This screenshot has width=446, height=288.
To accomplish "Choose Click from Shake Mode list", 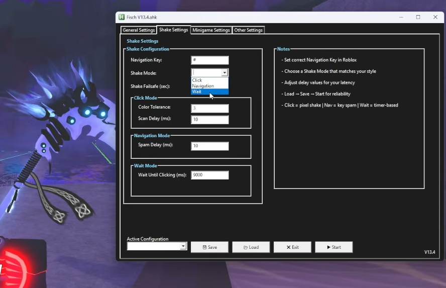I will pyautogui.click(x=209, y=80).
